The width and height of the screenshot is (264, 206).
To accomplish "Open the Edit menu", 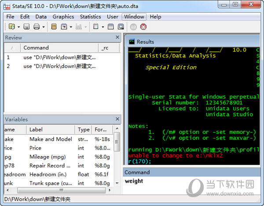I will point(25,17).
